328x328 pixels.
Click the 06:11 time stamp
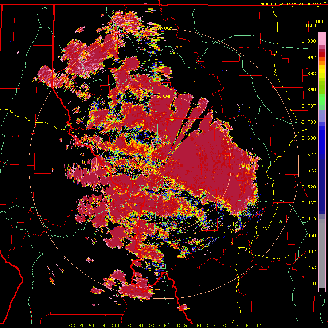(x=254, y=325)
